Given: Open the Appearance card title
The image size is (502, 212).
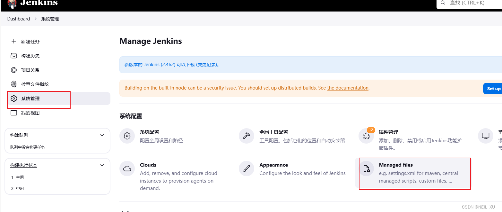Looking at the screenshot, I should point(273,165).
